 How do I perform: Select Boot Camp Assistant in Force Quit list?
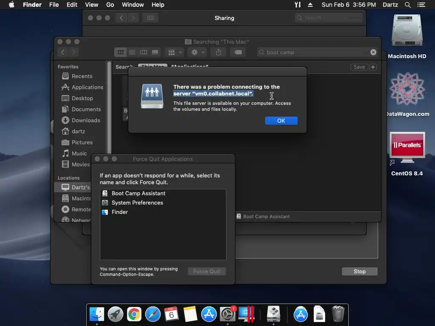coord(163,193)
